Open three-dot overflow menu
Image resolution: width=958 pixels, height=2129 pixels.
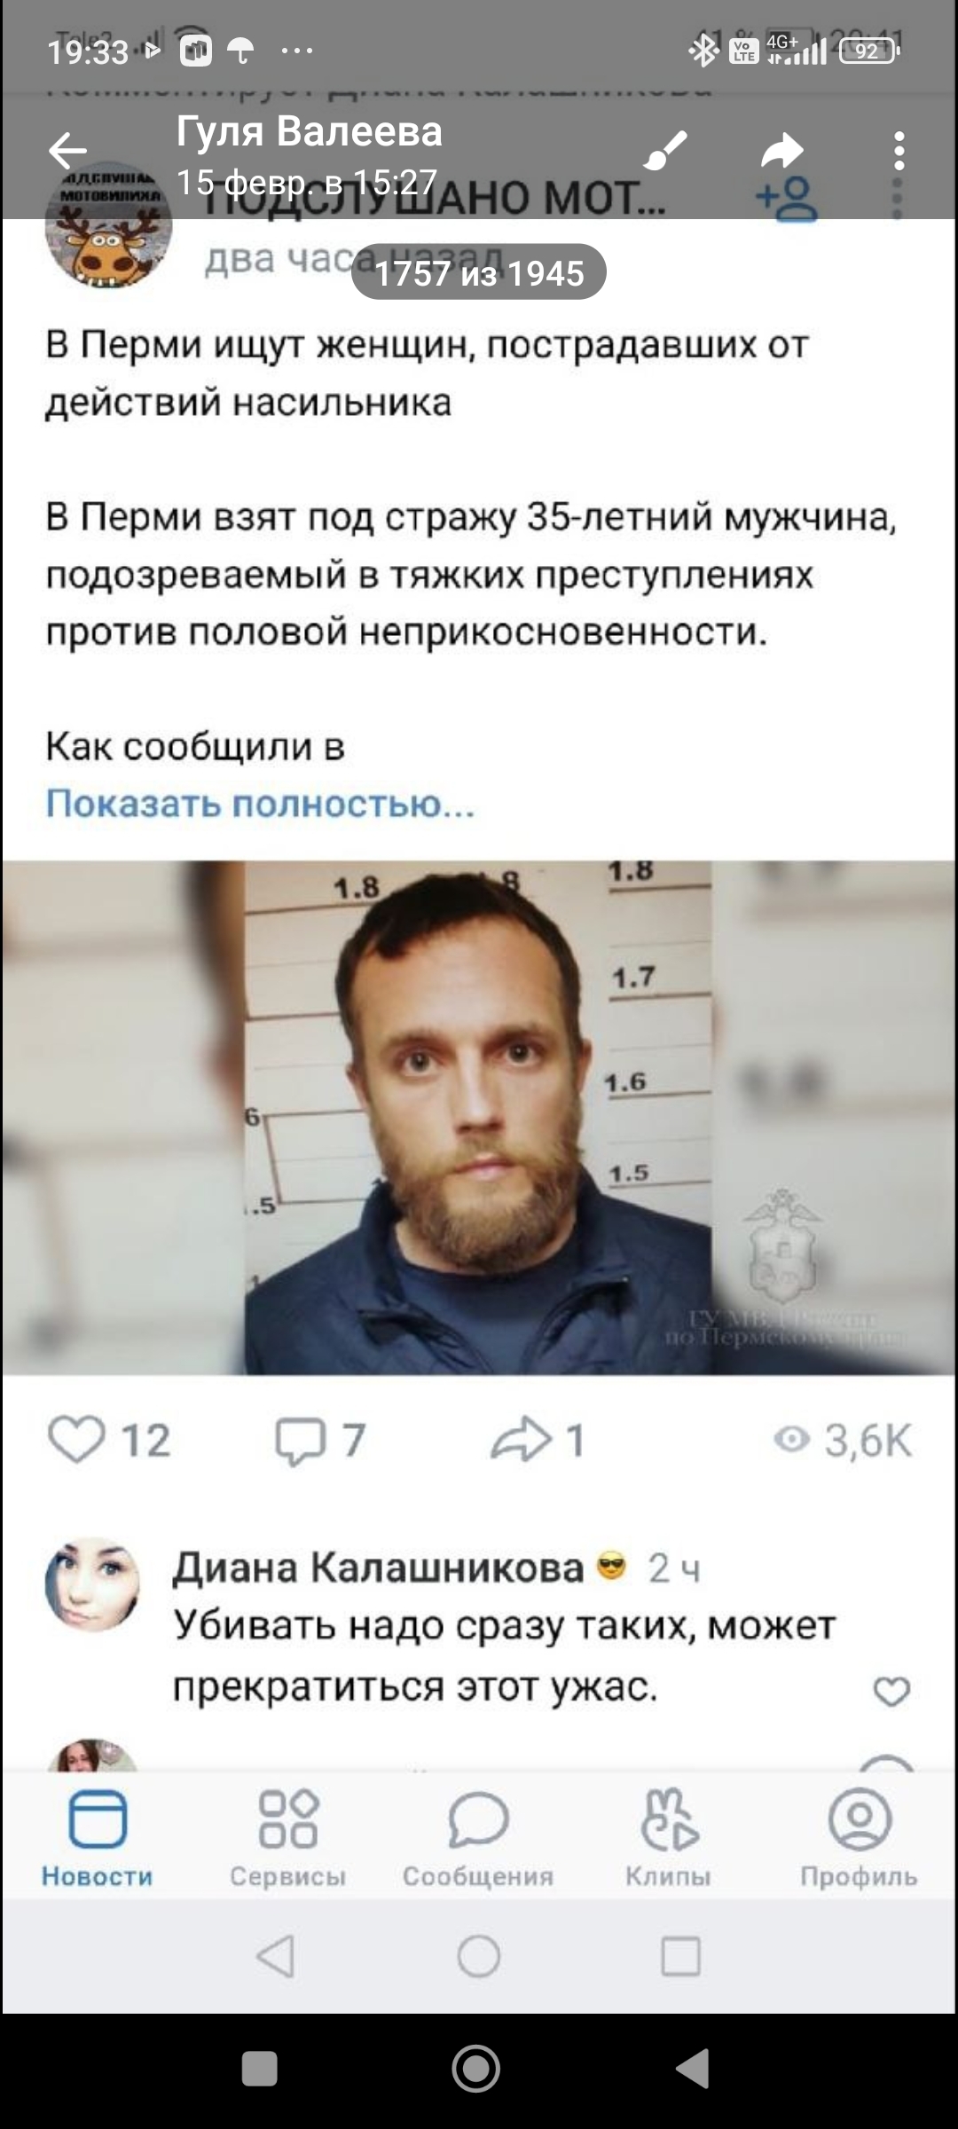click(899, 151)
